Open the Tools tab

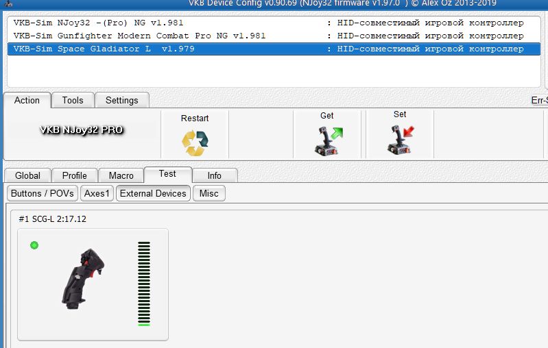click(73, 100)
